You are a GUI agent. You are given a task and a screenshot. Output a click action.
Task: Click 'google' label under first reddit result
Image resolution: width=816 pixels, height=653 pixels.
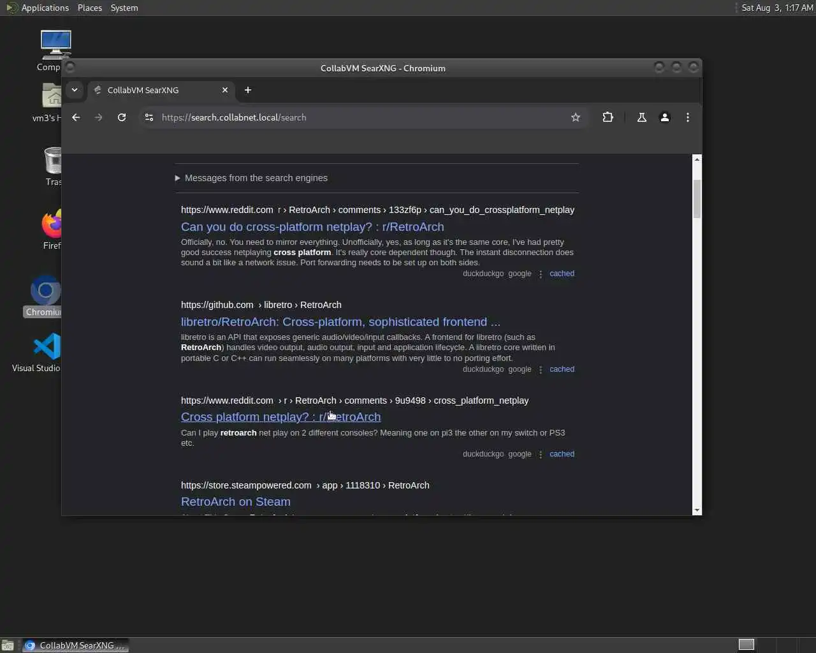point(520,274)
